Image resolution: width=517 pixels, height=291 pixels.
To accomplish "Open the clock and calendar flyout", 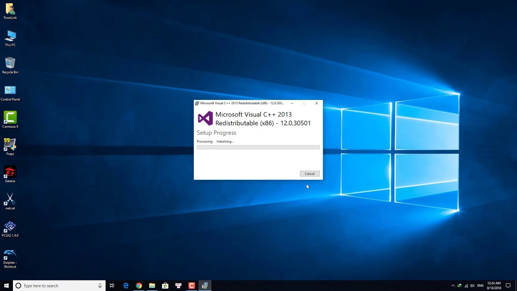I will [x=494, y=286].
